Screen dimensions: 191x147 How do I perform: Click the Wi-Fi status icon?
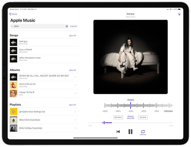click(x=171, y=9)
